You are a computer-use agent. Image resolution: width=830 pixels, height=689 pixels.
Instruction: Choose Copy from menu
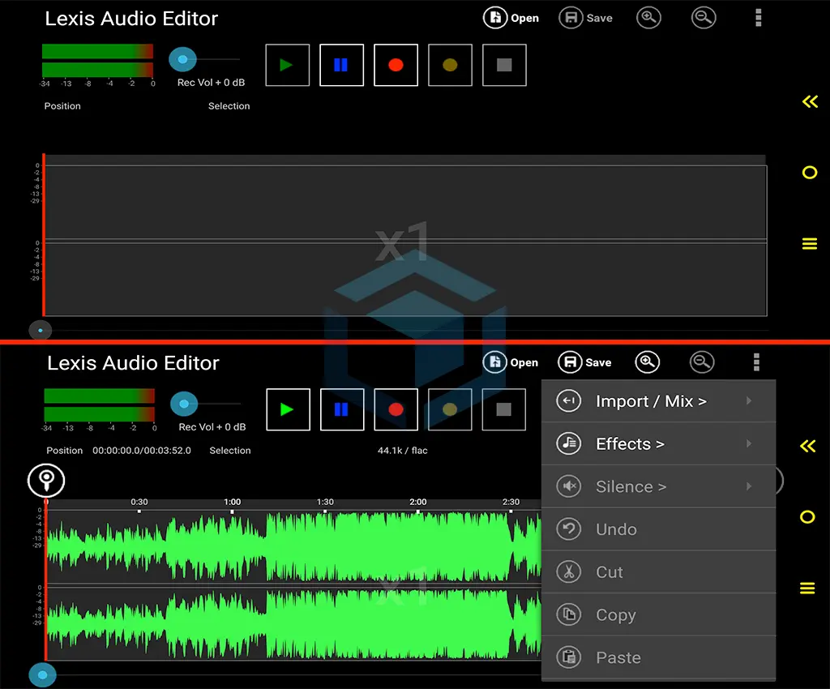pos(658,615)
